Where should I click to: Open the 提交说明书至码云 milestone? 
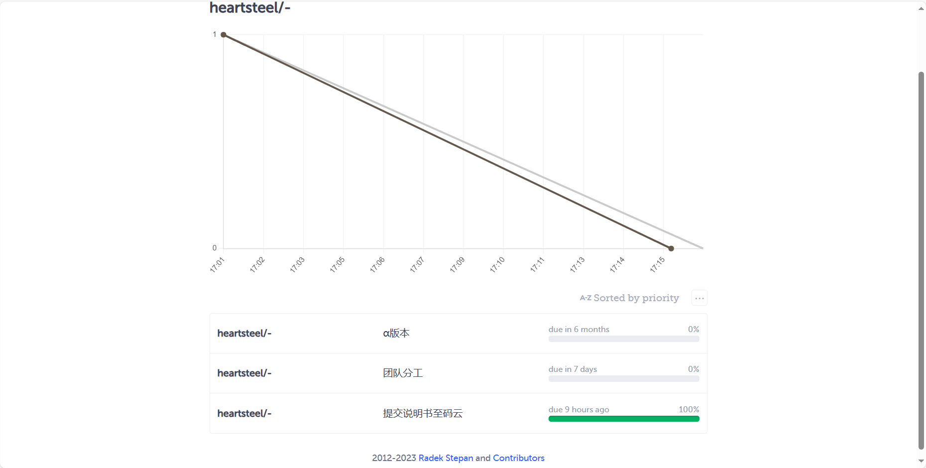[423, 413]
